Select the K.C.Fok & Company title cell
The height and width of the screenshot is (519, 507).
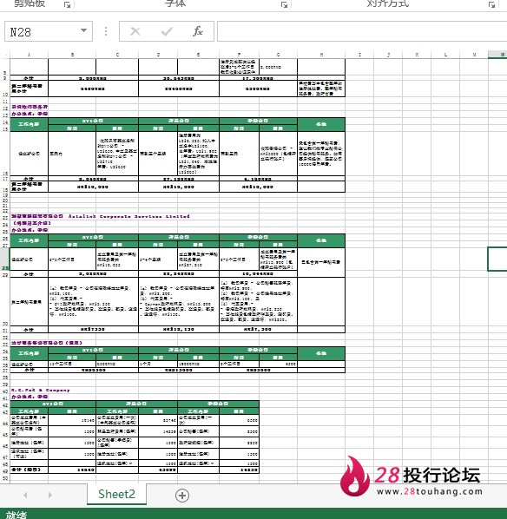pyautogui.click(x=41, y=391)
